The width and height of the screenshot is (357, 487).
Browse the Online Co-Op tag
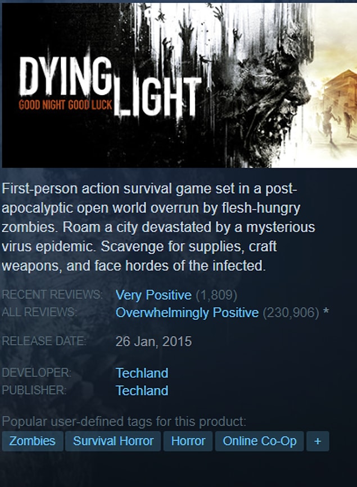260,441
